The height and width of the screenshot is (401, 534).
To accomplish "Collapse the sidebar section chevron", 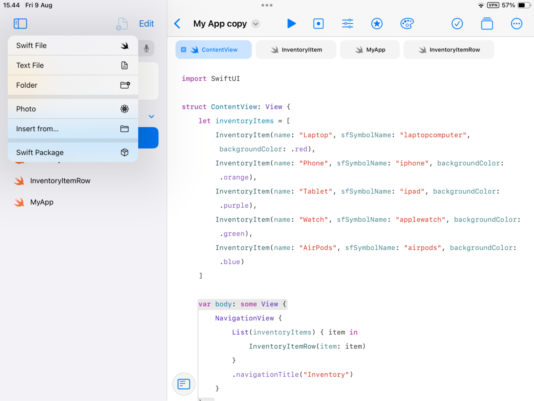I will [x=151, y=117].
